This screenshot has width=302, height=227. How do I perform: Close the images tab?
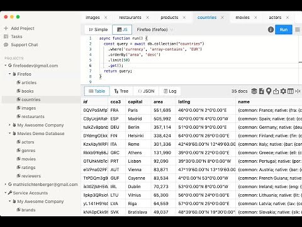tap(106, 18)
